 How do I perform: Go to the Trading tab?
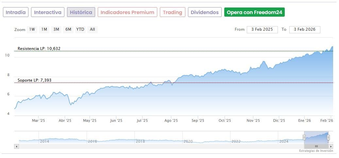pos(172,12)
